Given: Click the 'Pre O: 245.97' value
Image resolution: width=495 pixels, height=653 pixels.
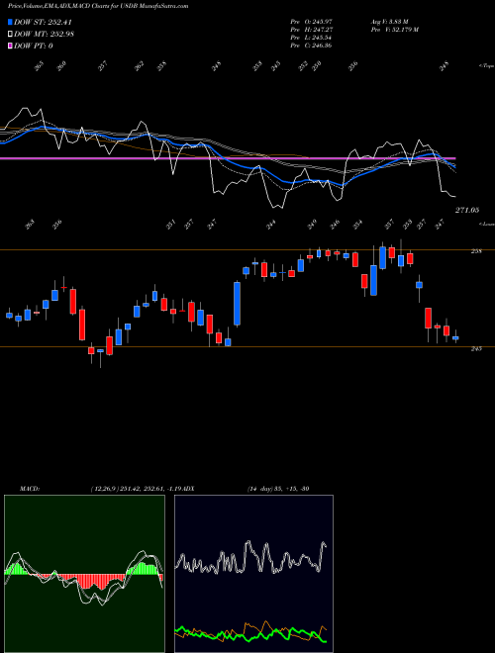Looking at the screenshot, I should tap(311, 22).
